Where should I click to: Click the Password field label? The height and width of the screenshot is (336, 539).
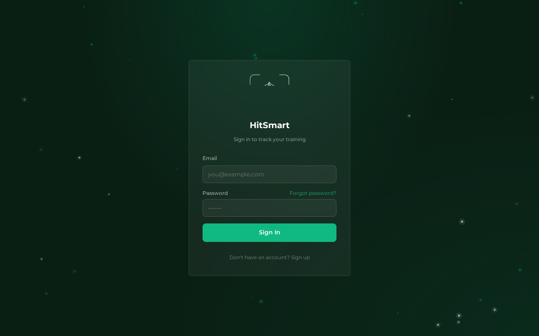pyautogui.click(x=215, y=193)
